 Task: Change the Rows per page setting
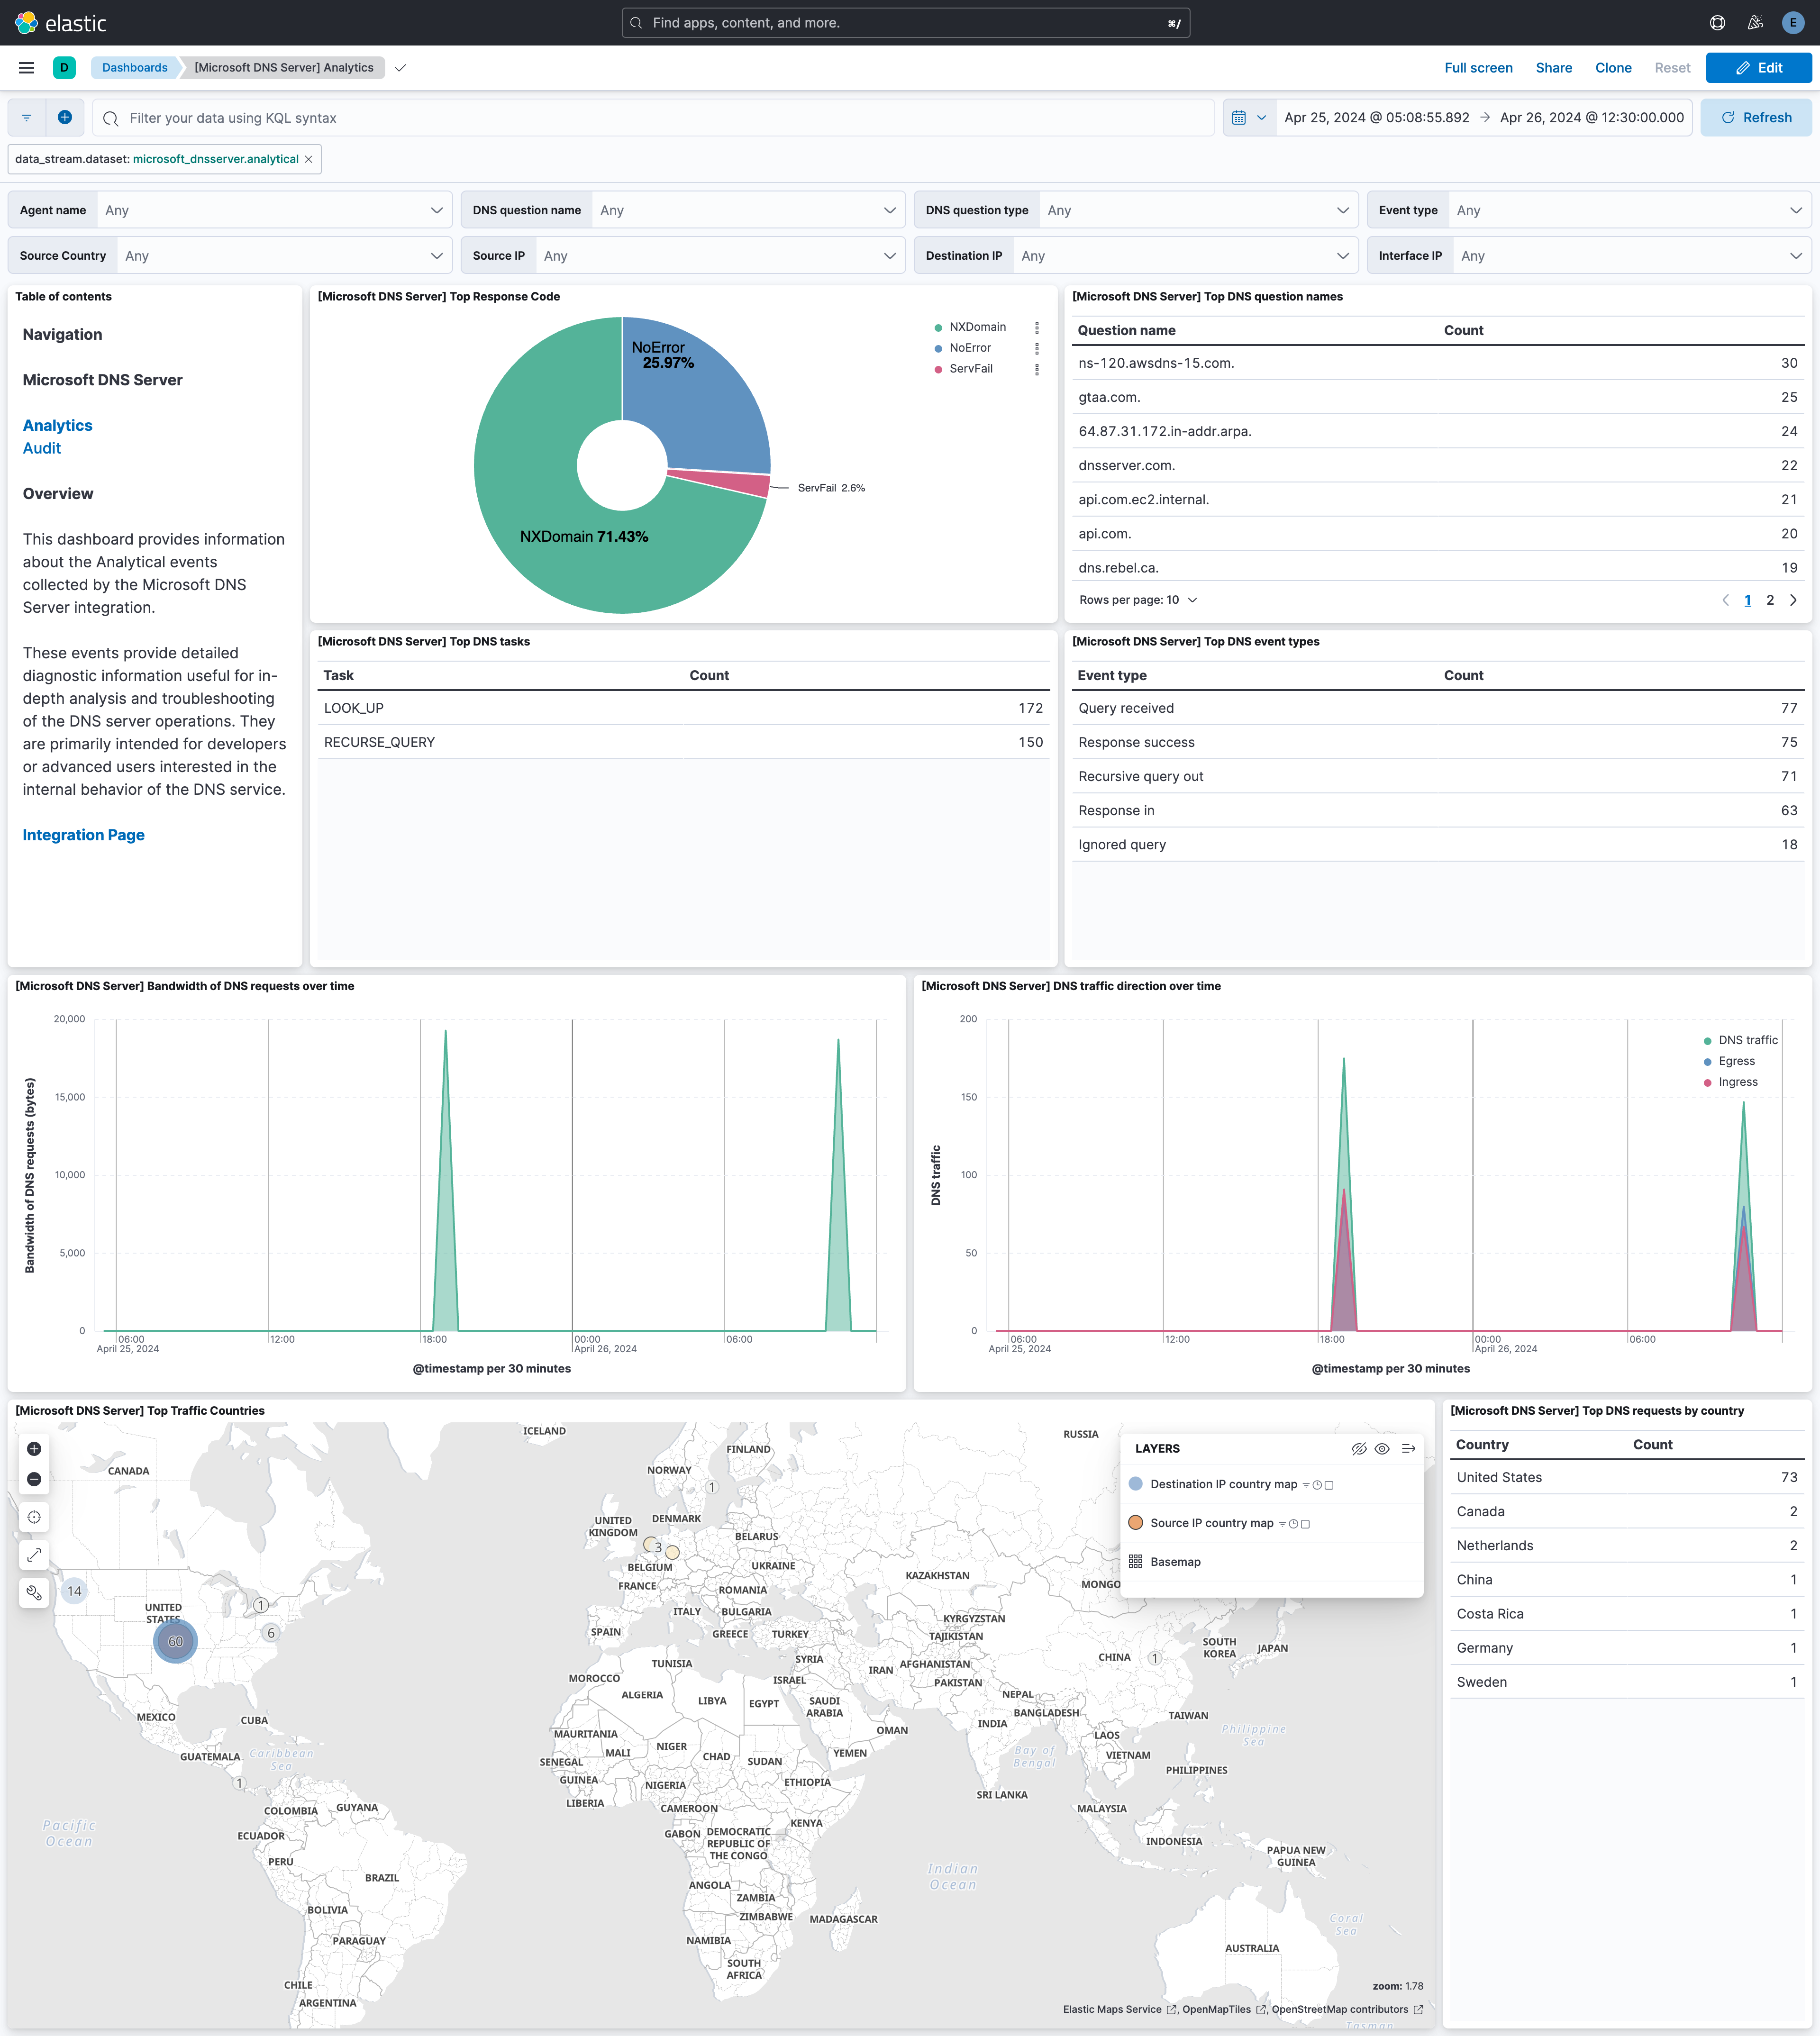(1137, 599)
